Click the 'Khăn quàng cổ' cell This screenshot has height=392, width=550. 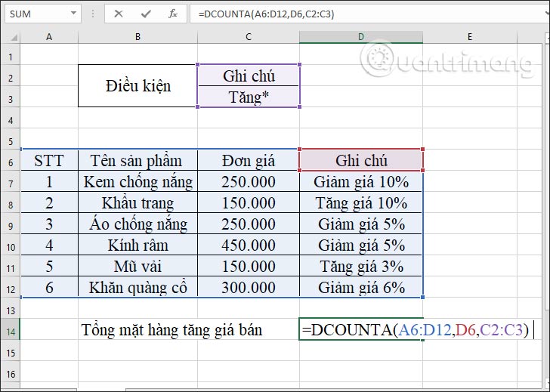[x=137, y=287]
